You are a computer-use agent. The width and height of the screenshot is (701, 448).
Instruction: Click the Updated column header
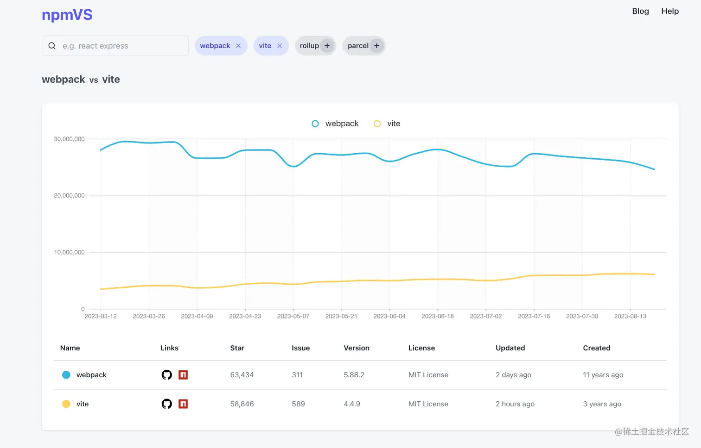pos(510,348)
